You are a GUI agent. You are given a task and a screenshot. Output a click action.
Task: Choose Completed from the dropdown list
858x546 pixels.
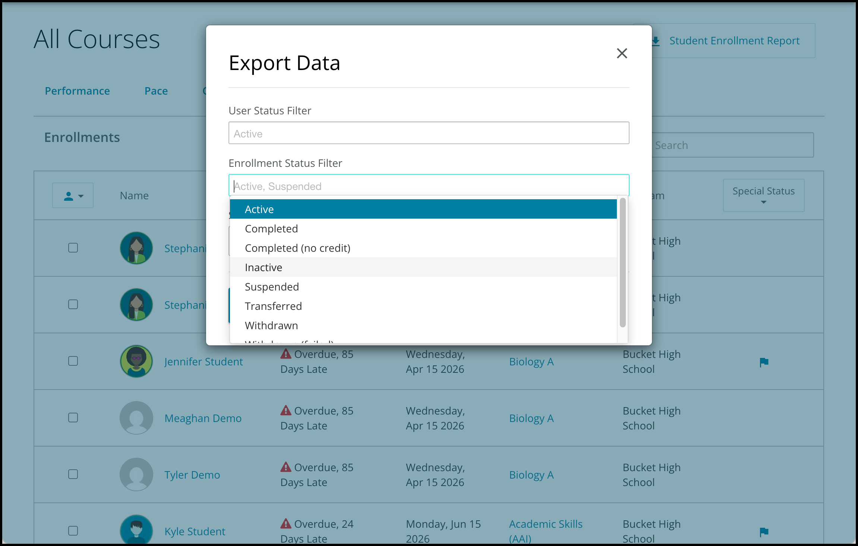[x=423, y=228]
